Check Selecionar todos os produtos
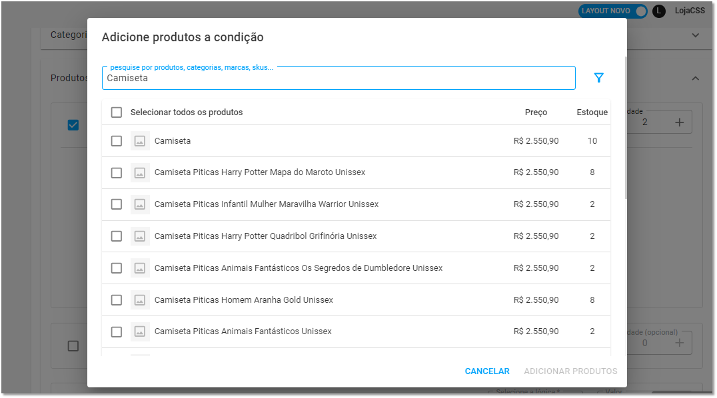Screen dimensions: 717x398 point(117,112)
